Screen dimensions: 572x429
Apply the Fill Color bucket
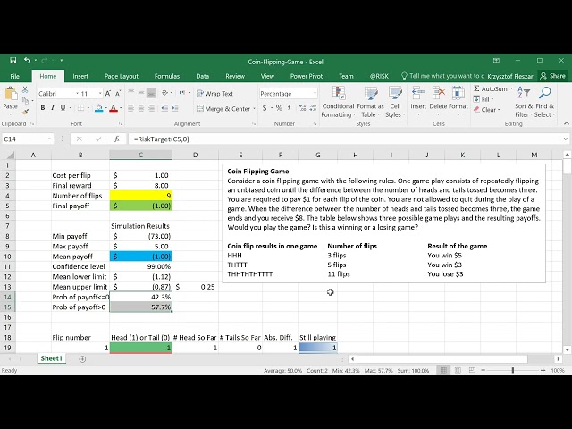click(x=99, y=108)
